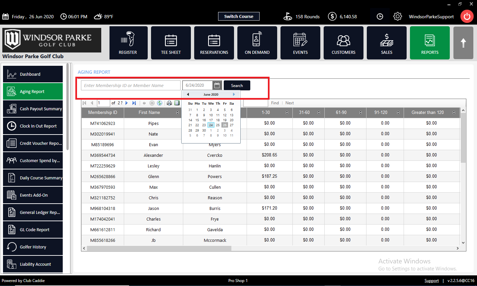Click the dollar sign revenue icon

[332, 16]
